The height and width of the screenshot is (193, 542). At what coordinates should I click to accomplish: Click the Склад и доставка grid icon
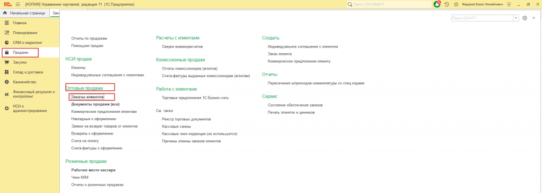(x=6, y=72)
